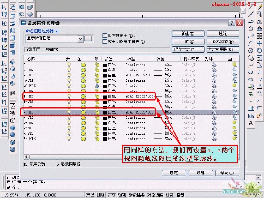
Task: Toggle the on/off bulb for b-HID layer
Action: click(x=69, y=96)
